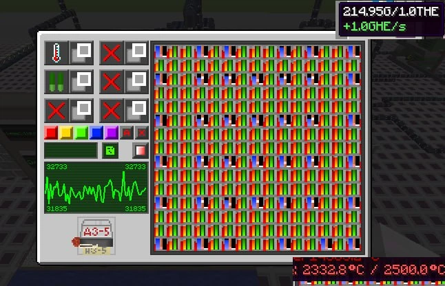Select the top-left column in the reactor grid
Screen dimensions: 445x286
tap(161, 52)
